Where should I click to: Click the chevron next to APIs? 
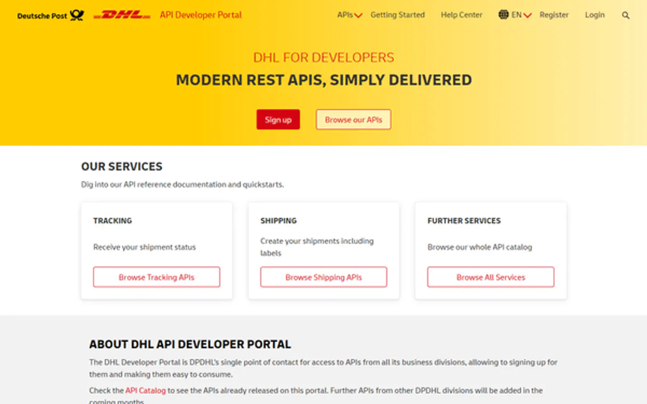point(358,16)
